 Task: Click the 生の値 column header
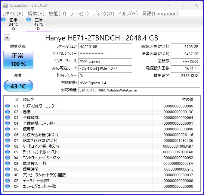(x=187, y=100)
